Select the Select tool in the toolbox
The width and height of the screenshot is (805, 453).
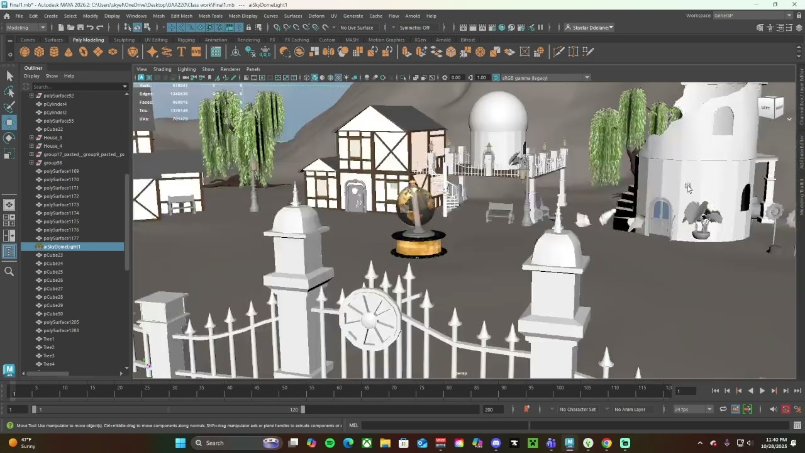pos(9,76)
